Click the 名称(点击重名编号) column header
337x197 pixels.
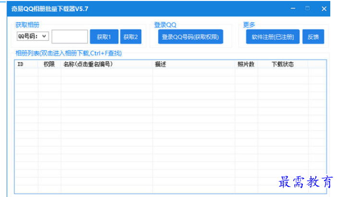(x=107, y=64)
